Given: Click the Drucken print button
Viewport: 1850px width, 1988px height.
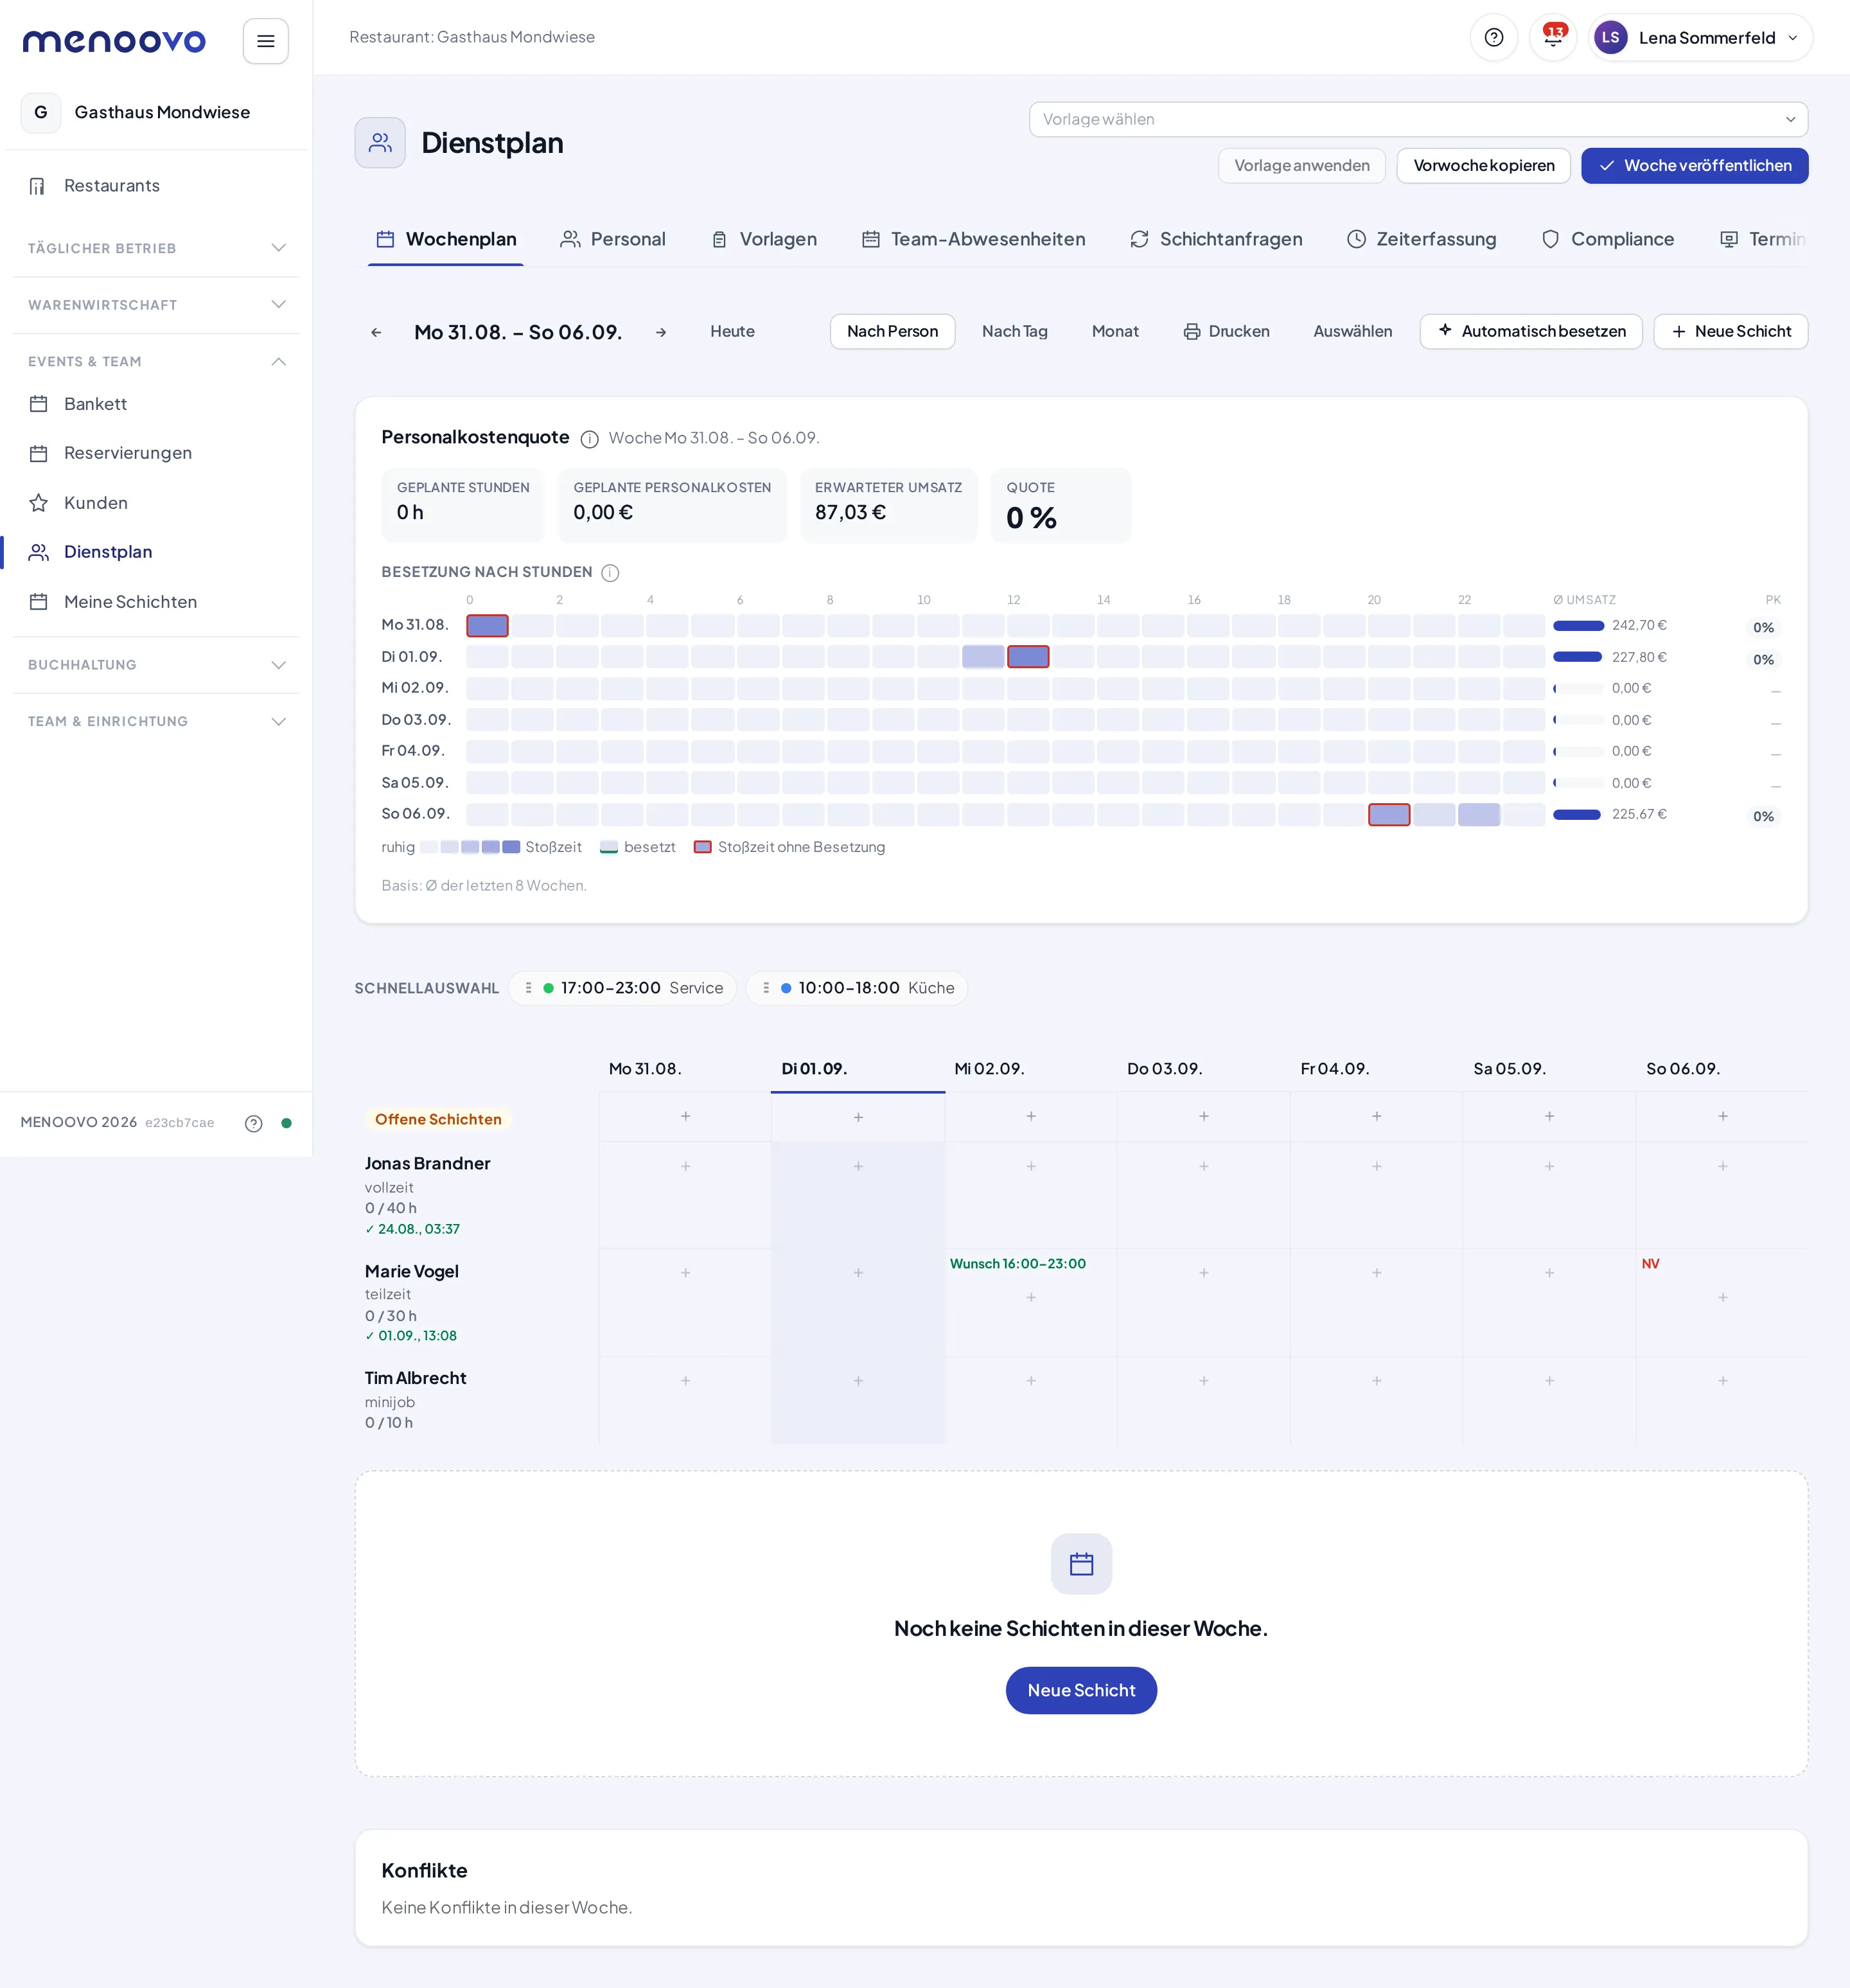Looking at the screenshot, I should click(1226, 332).
